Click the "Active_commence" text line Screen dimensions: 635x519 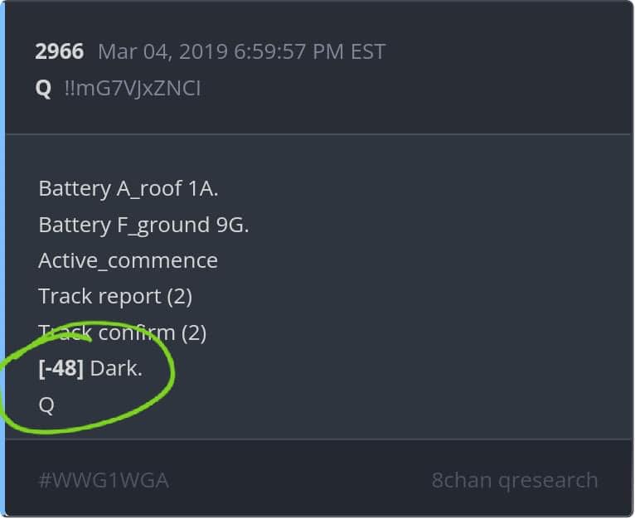(128, 260)
